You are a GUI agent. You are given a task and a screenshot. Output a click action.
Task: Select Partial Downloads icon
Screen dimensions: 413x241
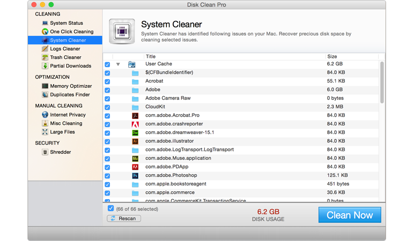tap(45, 66)
